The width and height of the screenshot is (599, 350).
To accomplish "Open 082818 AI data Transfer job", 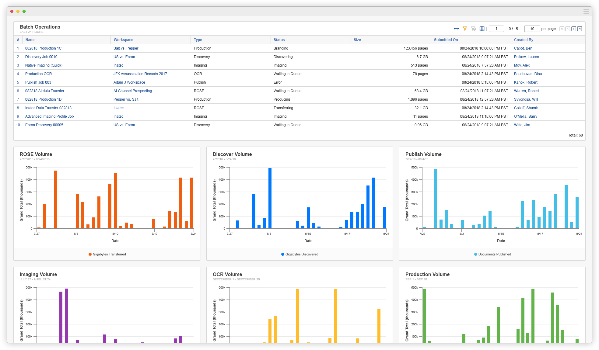I will (45, 91).
